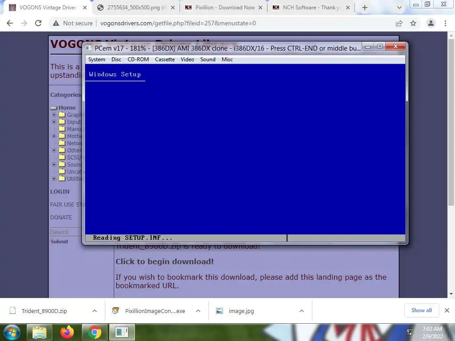Expand the Sound category tree node

(54, 164)
